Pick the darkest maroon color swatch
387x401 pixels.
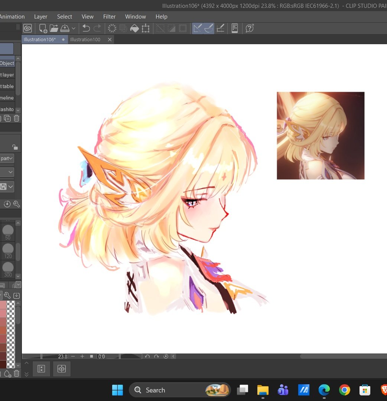point(3,364)
